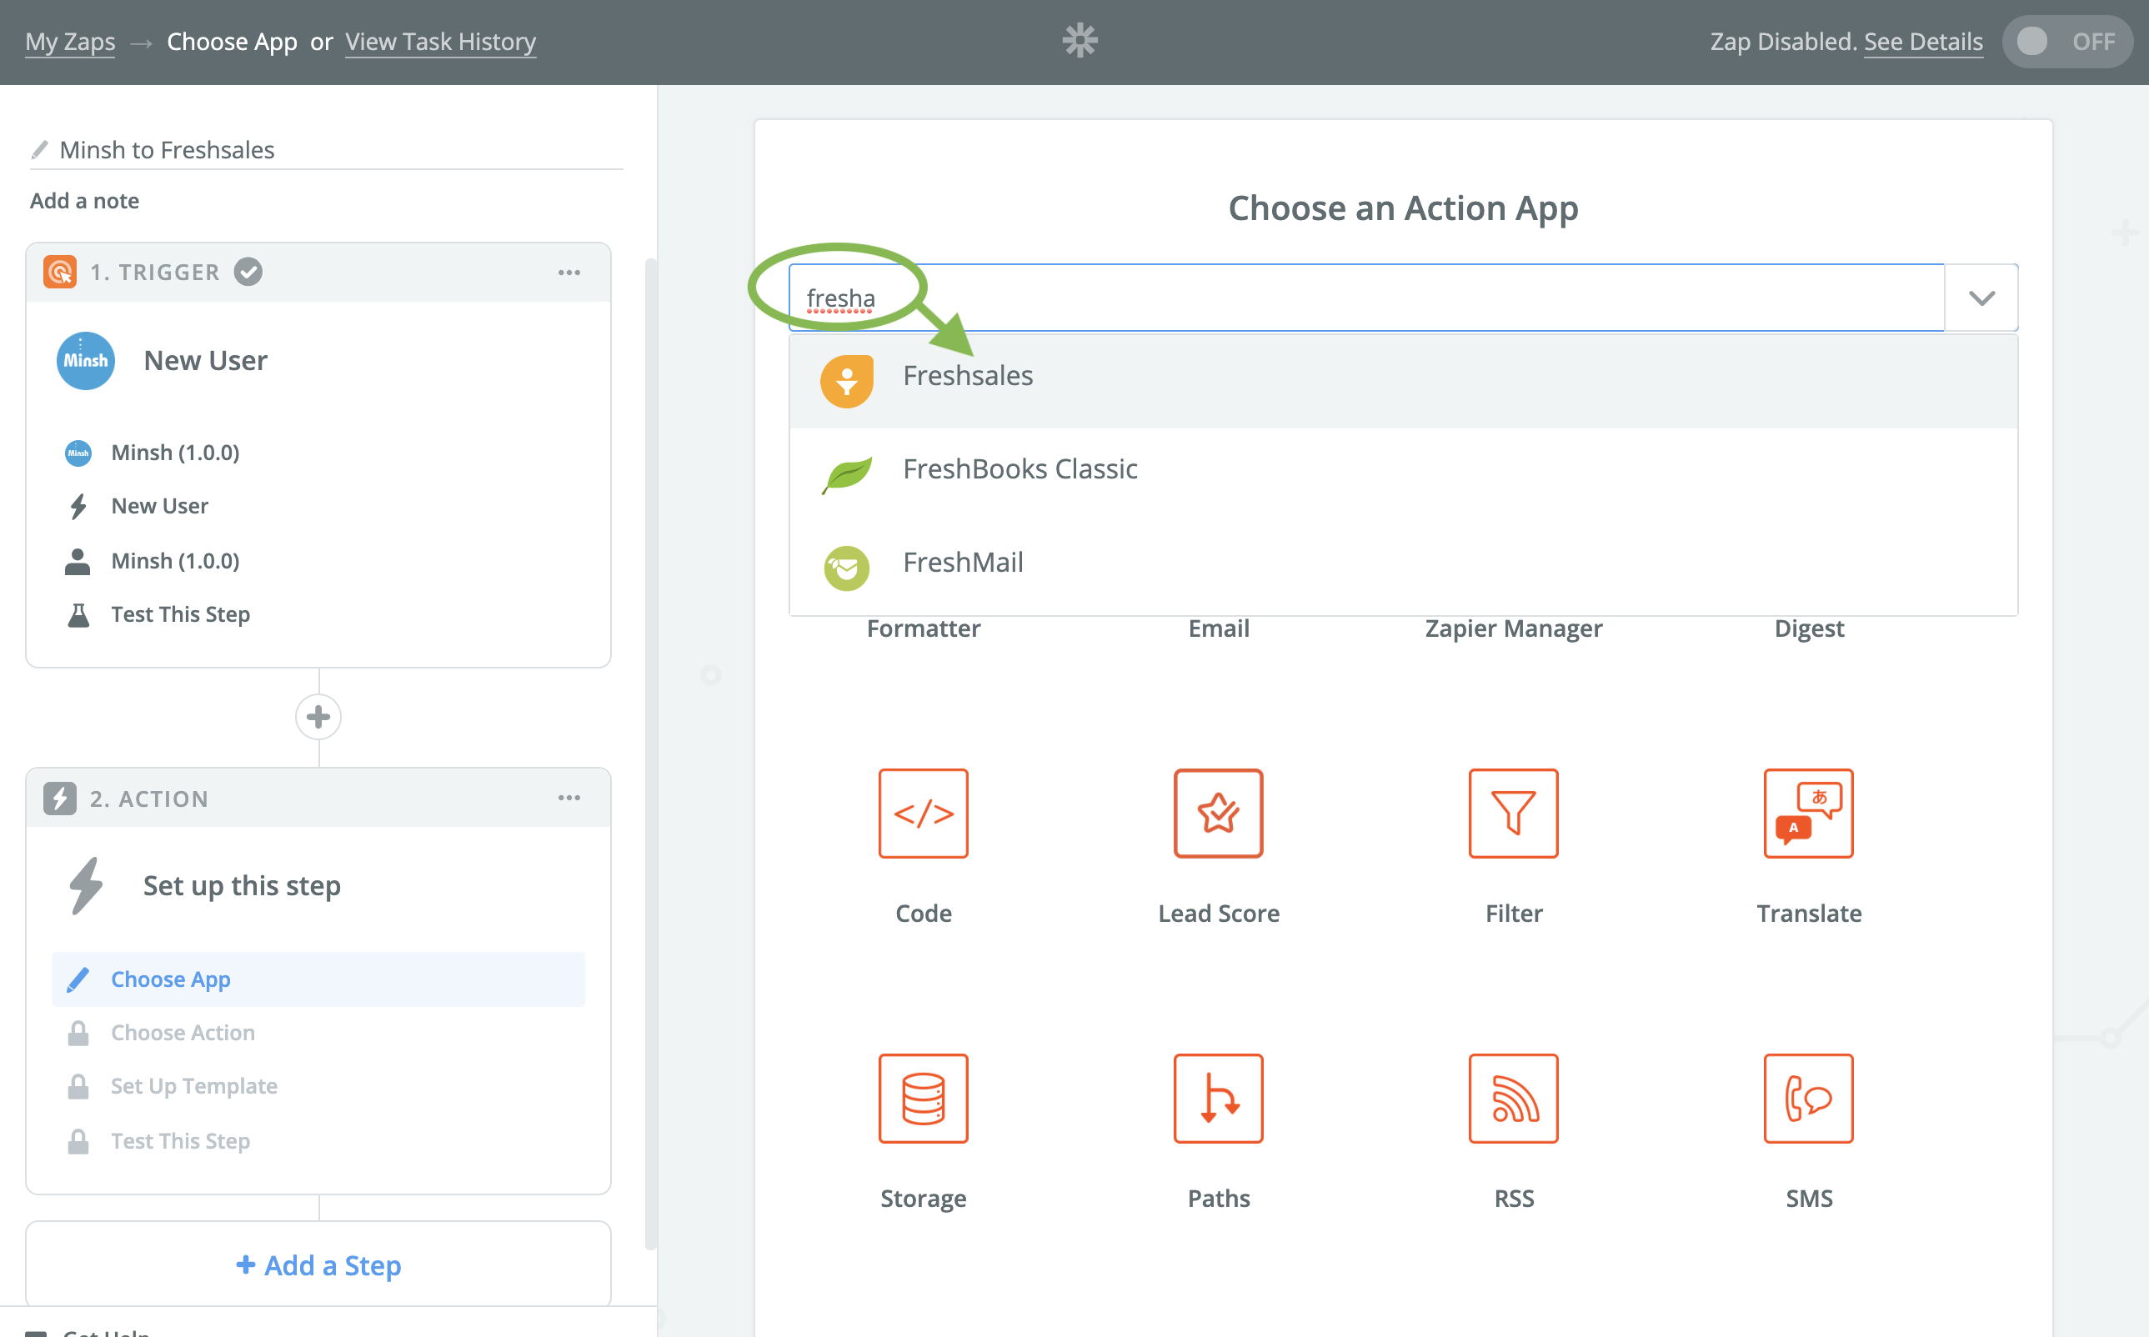Select the SMS app icon
2149x1337 pixels.
pyautogui.click(x=1809, y=1099)
